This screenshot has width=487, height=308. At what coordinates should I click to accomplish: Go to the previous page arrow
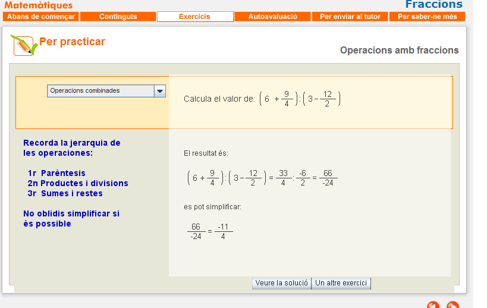click(433, 305)
